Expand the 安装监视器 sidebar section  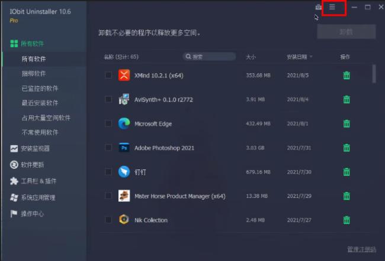(35, 149)
